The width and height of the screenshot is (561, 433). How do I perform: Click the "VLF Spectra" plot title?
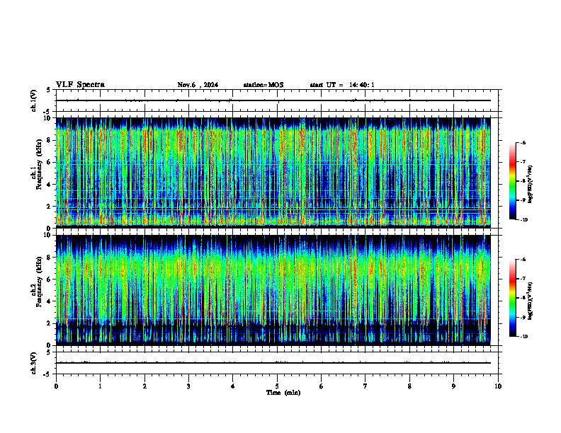[x=80, y=85]
